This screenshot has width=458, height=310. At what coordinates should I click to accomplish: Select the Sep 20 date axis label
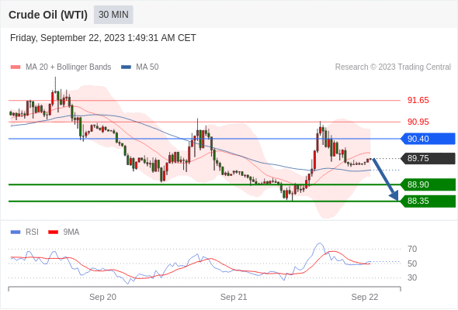pyautogui.click(x=102, y=297)
